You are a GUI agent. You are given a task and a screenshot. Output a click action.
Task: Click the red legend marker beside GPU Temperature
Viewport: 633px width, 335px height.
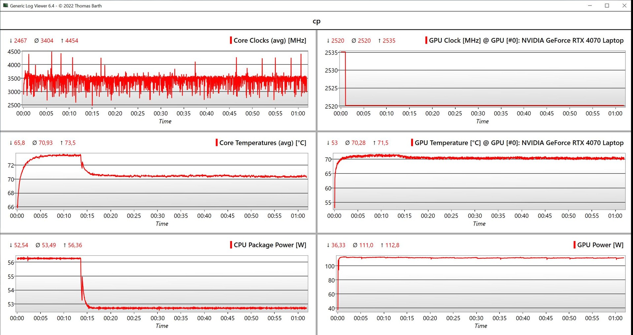[x=412, y=143]
